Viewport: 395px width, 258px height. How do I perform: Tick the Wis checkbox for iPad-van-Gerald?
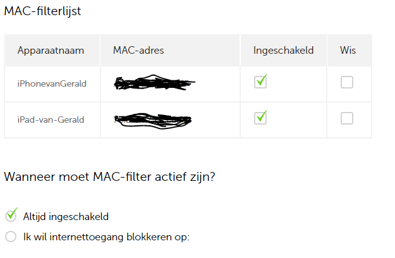(347, 118)
